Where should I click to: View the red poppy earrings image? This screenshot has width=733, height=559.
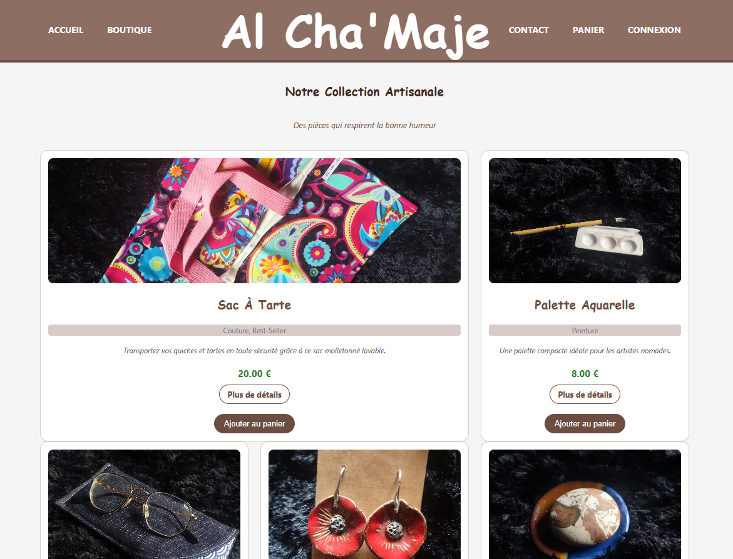[365, 505]
